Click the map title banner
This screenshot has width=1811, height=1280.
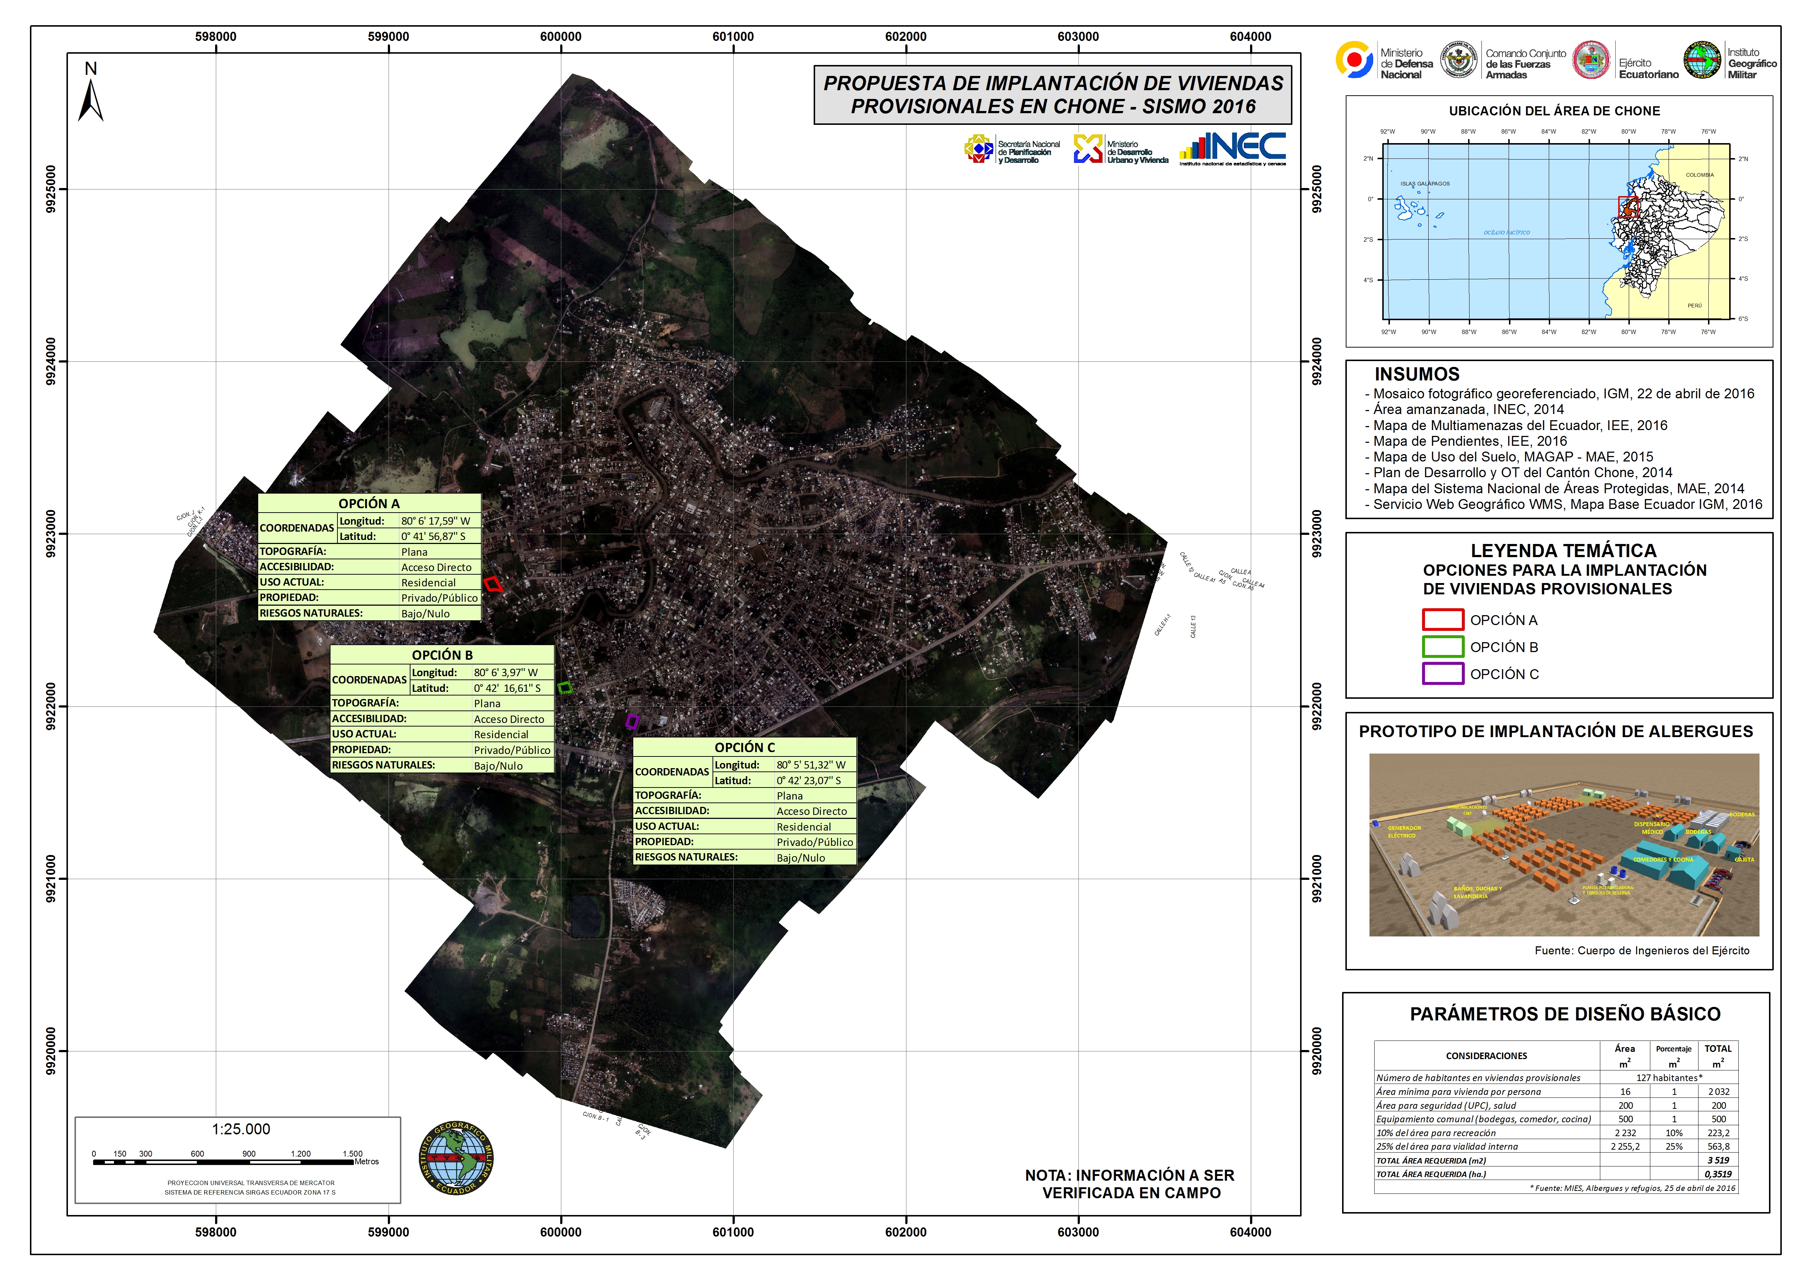1052,95
